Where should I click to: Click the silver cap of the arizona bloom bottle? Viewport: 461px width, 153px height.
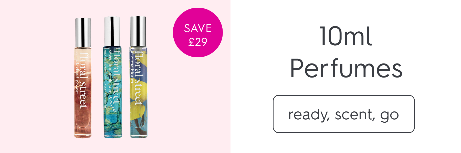pos(138,31)
